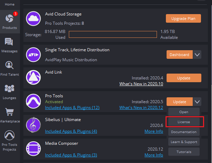
Task: Open Pro Tools Projects in sidebar
Action: coord(10,141)
